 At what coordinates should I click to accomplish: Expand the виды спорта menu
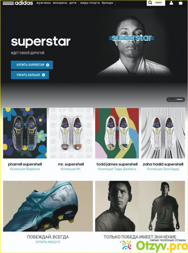[x=90, y=3]
